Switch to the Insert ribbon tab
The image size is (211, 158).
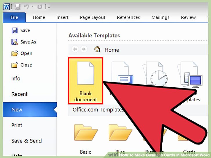(x=62, y=17)
